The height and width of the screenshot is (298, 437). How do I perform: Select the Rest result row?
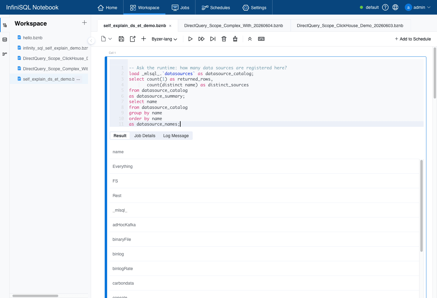click(264, 196)
